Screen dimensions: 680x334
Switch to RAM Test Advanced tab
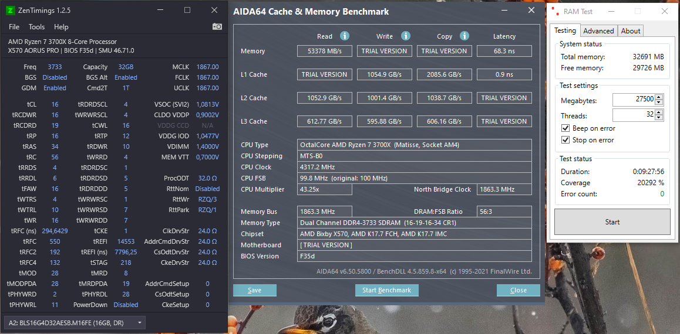(x=598, y=30)
